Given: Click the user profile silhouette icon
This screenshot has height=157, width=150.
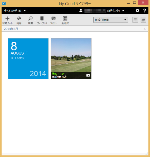Looking at the screenshot, I should click(81, 11).
